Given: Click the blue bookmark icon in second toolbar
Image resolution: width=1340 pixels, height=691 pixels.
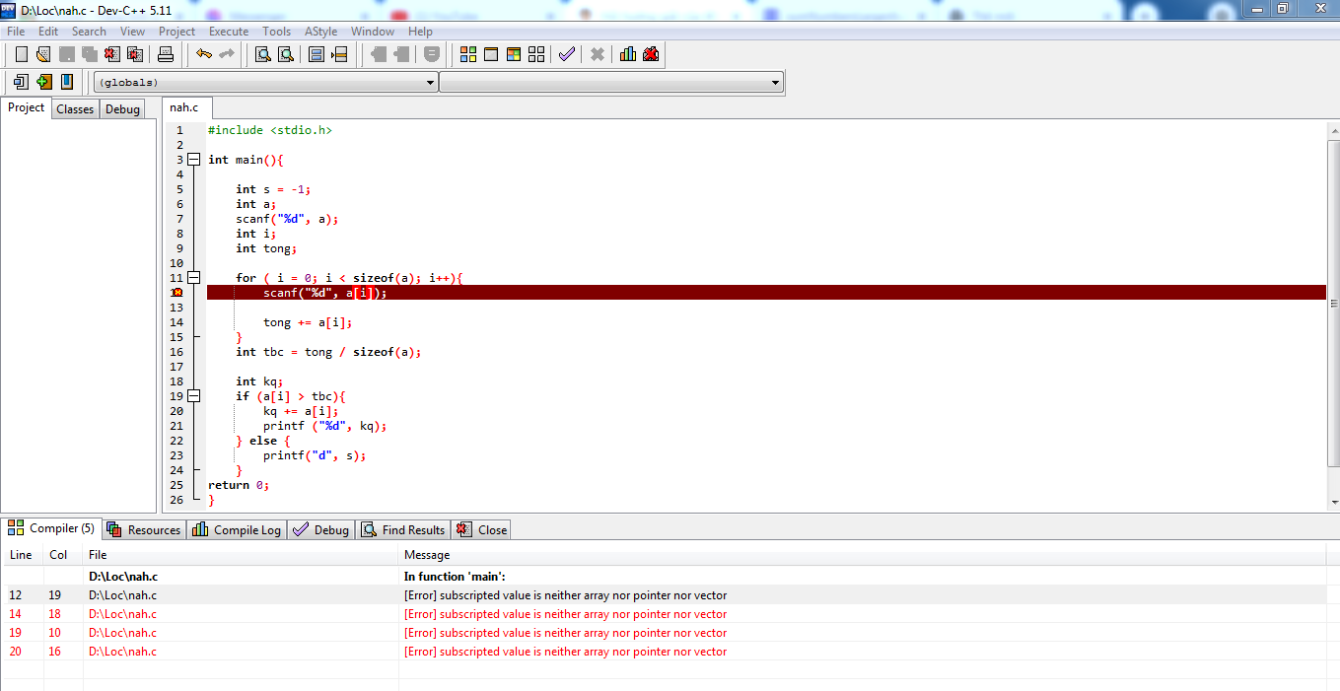Looking at the screenshot, I should [x=67, y=82].
